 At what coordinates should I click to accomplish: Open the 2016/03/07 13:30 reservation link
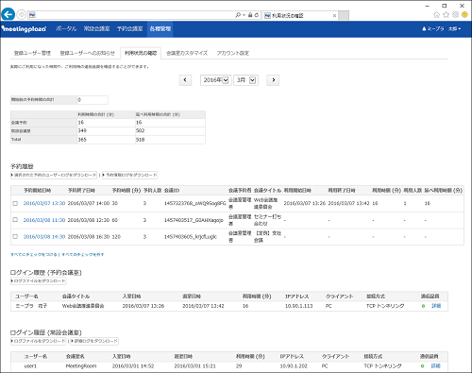coord(44,203)
